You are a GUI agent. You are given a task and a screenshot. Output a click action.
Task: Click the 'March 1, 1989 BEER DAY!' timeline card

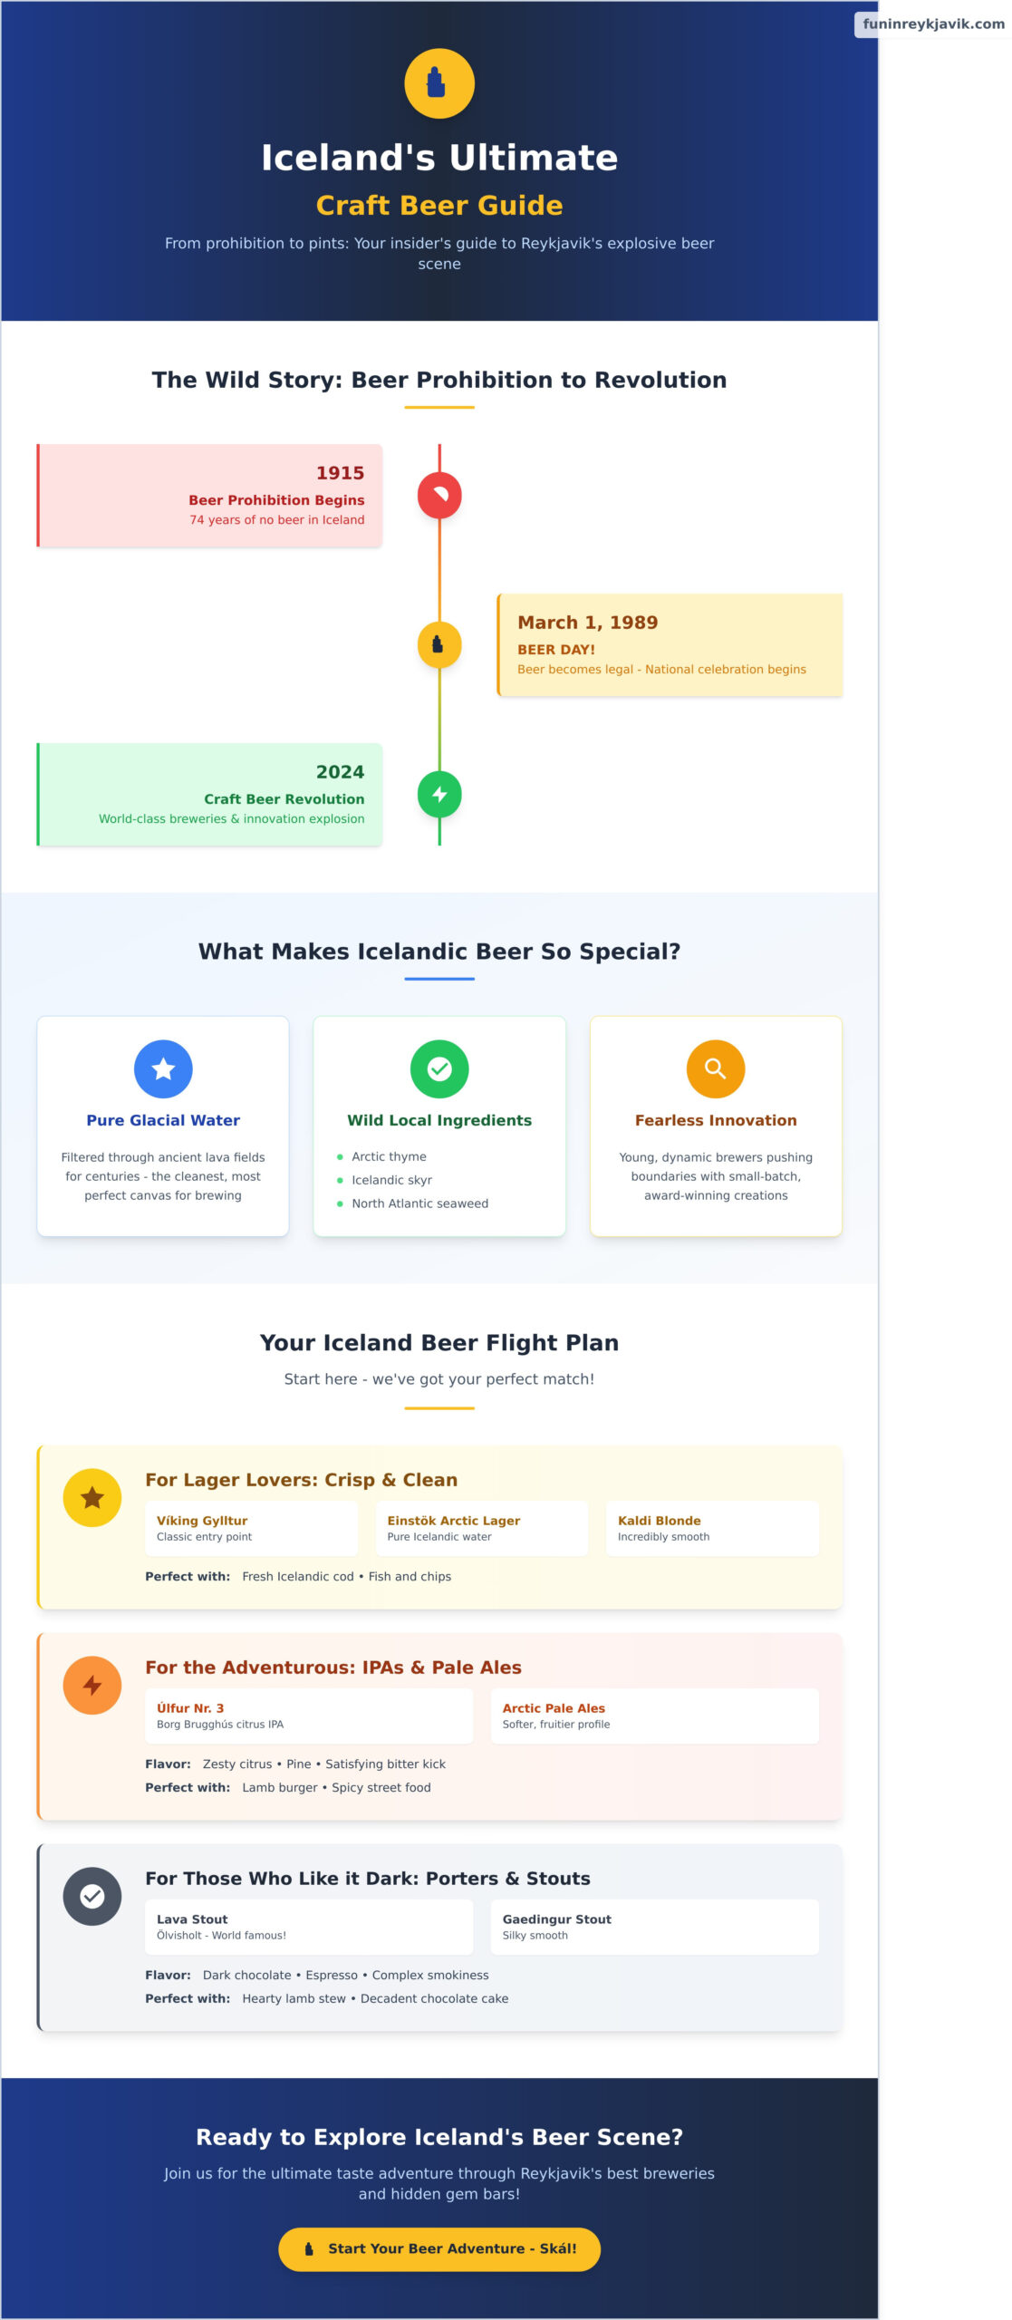669,644
